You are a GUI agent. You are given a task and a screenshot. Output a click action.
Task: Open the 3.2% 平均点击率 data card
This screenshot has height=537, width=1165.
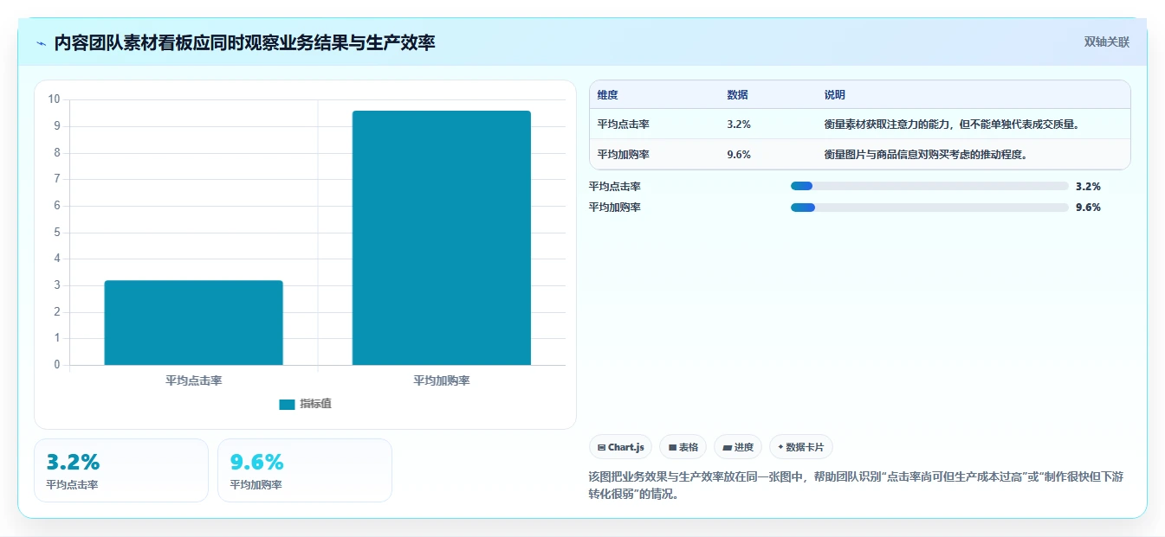[121, 470]
